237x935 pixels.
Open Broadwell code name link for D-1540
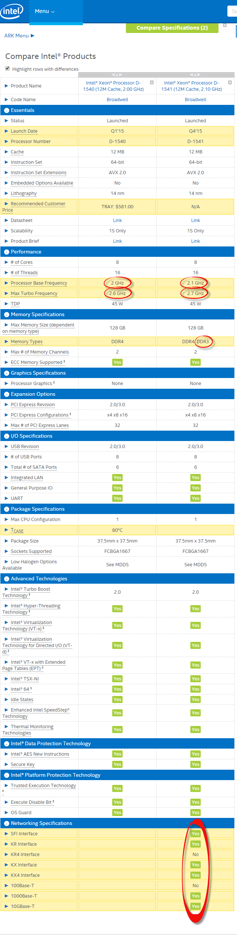(117, 100)
